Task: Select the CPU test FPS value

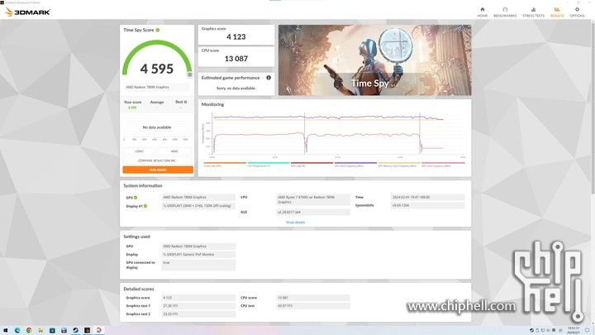Action: (312, 306)
